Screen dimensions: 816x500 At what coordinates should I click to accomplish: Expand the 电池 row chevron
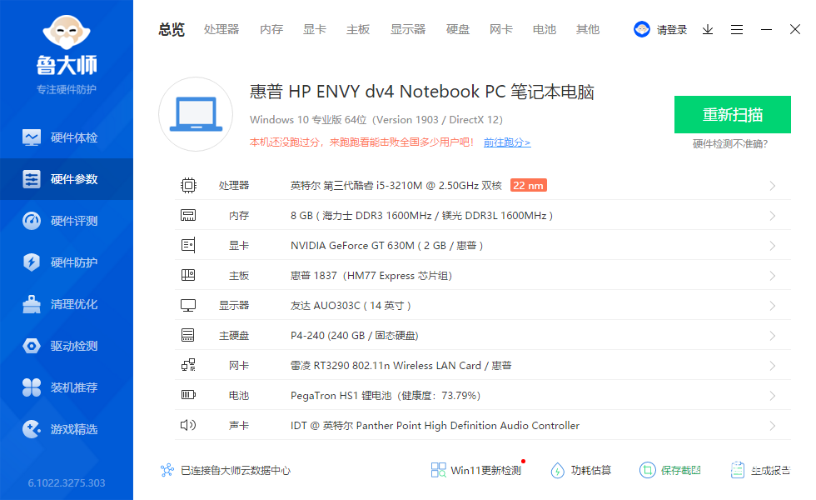click(x=773, y=396)
